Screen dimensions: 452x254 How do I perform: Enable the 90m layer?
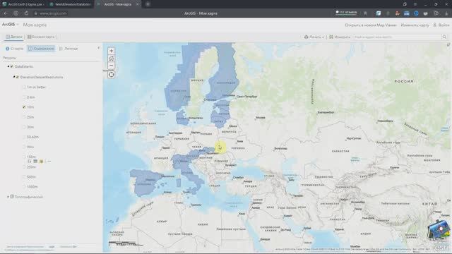click(24, 147)
